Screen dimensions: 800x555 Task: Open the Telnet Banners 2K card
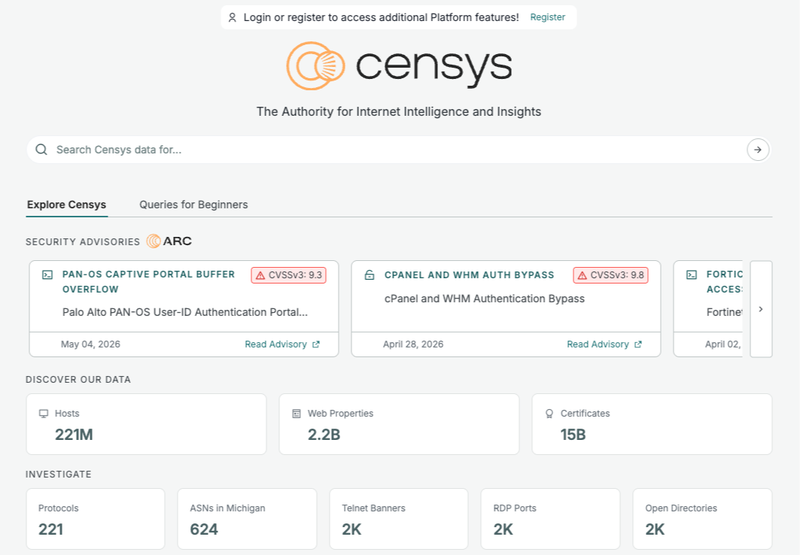(x=399, y=519)
